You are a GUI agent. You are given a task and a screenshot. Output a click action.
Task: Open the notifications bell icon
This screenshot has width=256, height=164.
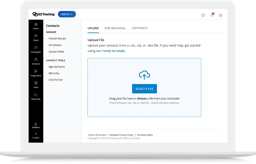point(212,15)
